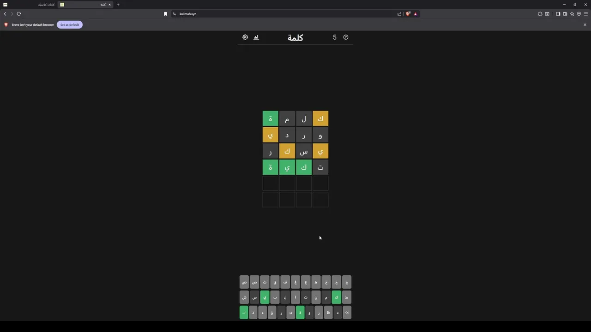This screenshot has width=591, height=332.
Task: Click the ر key on keyboard
Action: [x=281, y=313]
